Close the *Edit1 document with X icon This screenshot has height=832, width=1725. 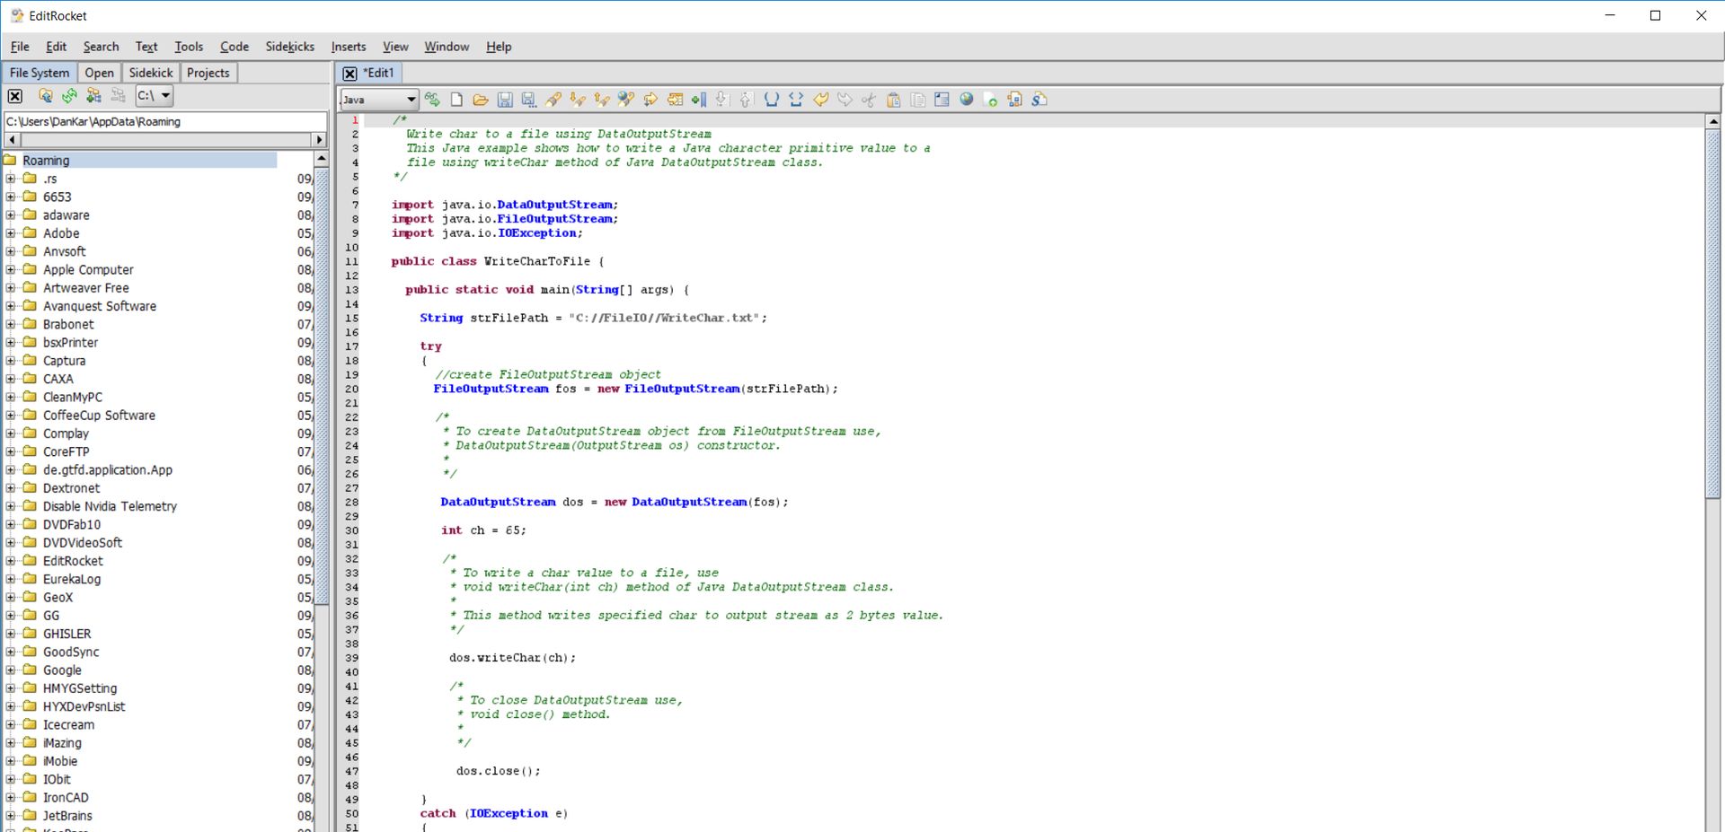coord(349,74)
